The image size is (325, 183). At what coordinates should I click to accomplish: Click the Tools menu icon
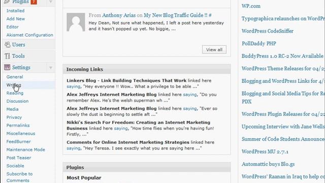[x=7, y=56]
